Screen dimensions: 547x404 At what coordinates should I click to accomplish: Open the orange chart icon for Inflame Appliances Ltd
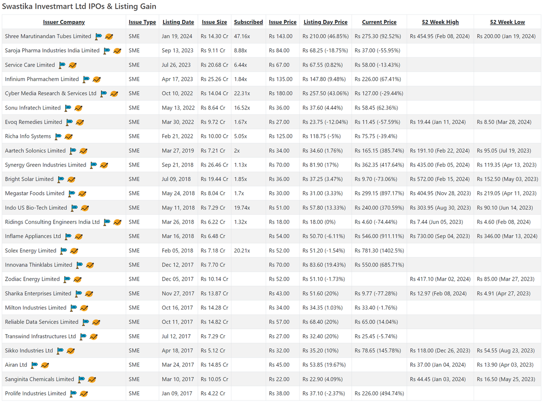(78, 236)
